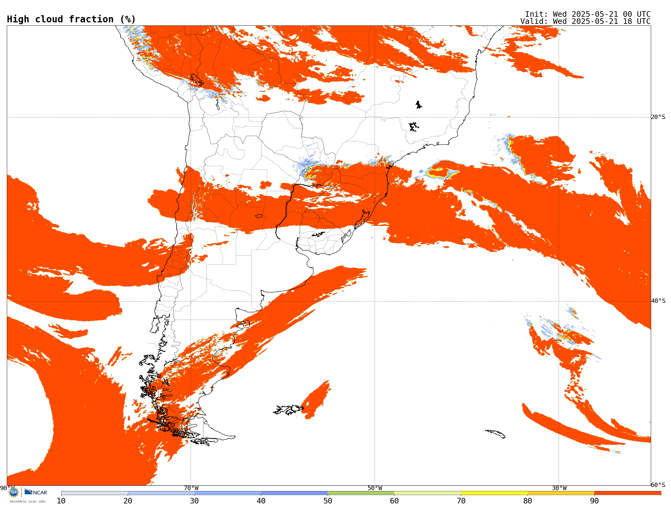Click the 20°S latitude label
The width and height of the screenshot is (671, 505).
click(658, 117)
